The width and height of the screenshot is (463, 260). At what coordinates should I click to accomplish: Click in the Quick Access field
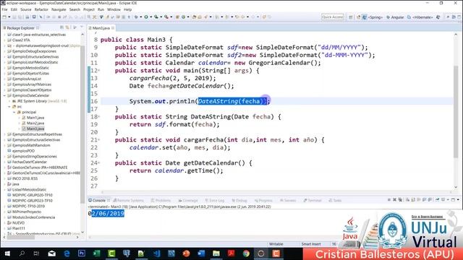click(x=333, y=17)
